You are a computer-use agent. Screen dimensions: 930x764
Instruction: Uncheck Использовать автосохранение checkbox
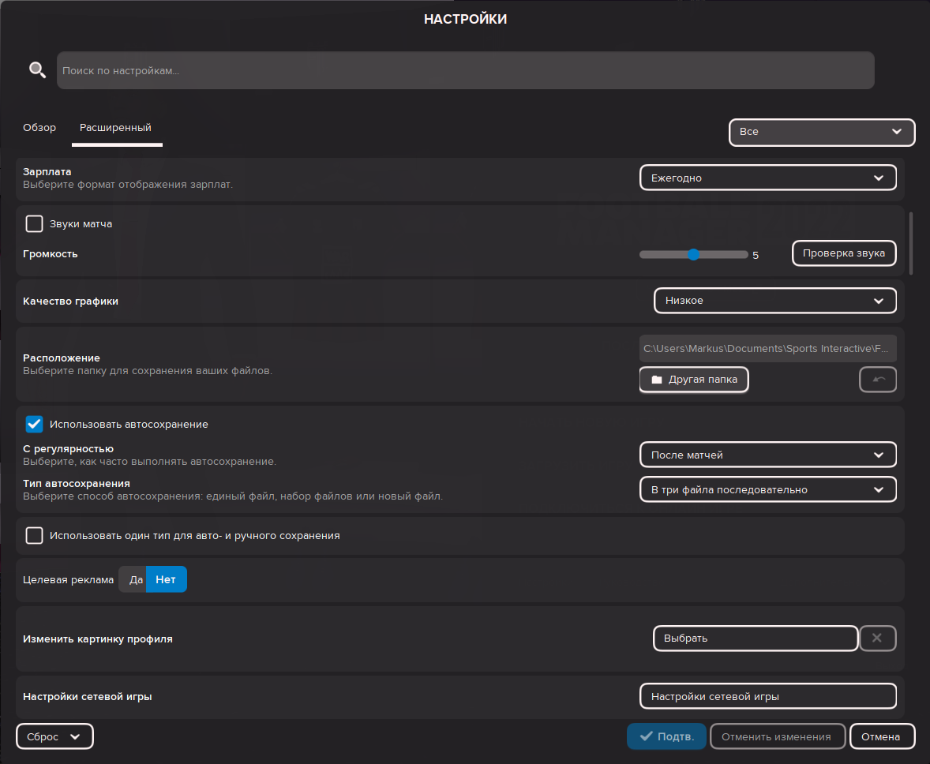(35, 424)
